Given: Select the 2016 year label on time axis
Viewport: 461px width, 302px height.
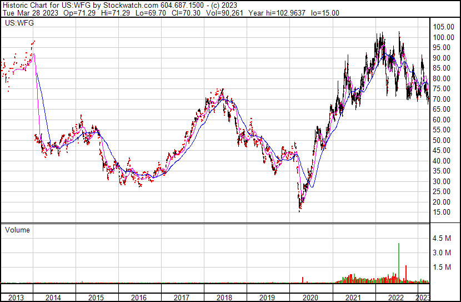Looking at the screenshot, I should click(x=139, y=298).
